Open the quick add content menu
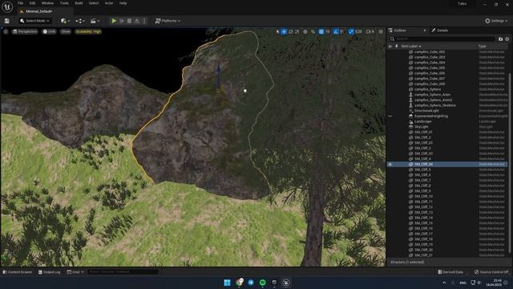 [x=65, y=21]
